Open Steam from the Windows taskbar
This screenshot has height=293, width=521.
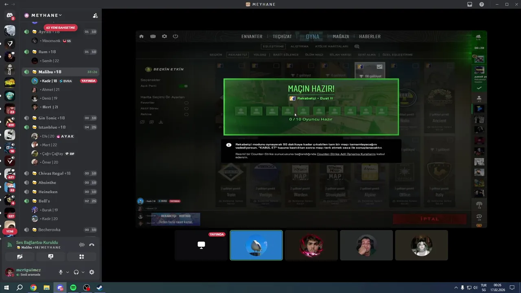99,288
